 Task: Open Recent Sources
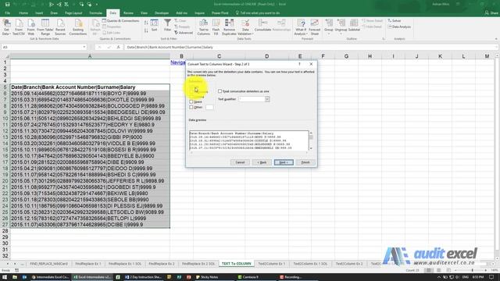coord(60,27)
